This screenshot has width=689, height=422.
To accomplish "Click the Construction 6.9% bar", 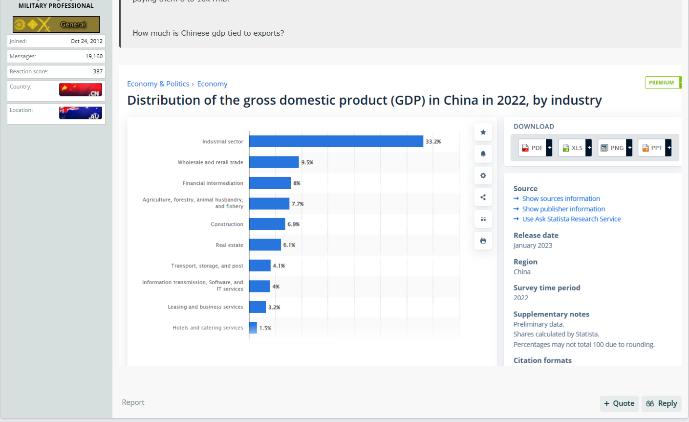I will coord(267,224).
